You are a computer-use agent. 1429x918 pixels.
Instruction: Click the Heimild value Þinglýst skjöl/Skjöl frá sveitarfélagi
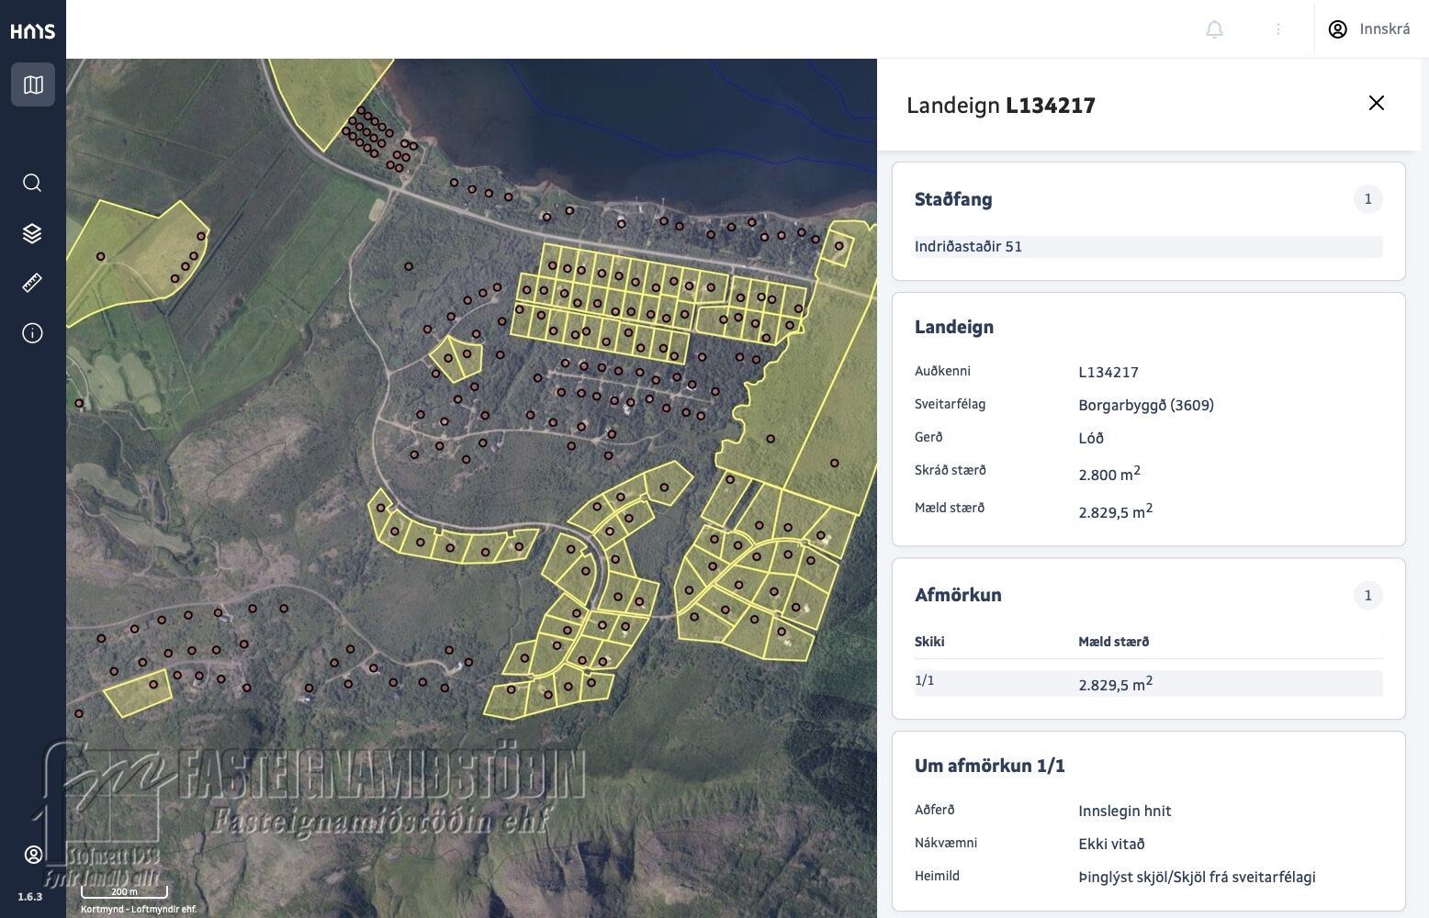1197,877
